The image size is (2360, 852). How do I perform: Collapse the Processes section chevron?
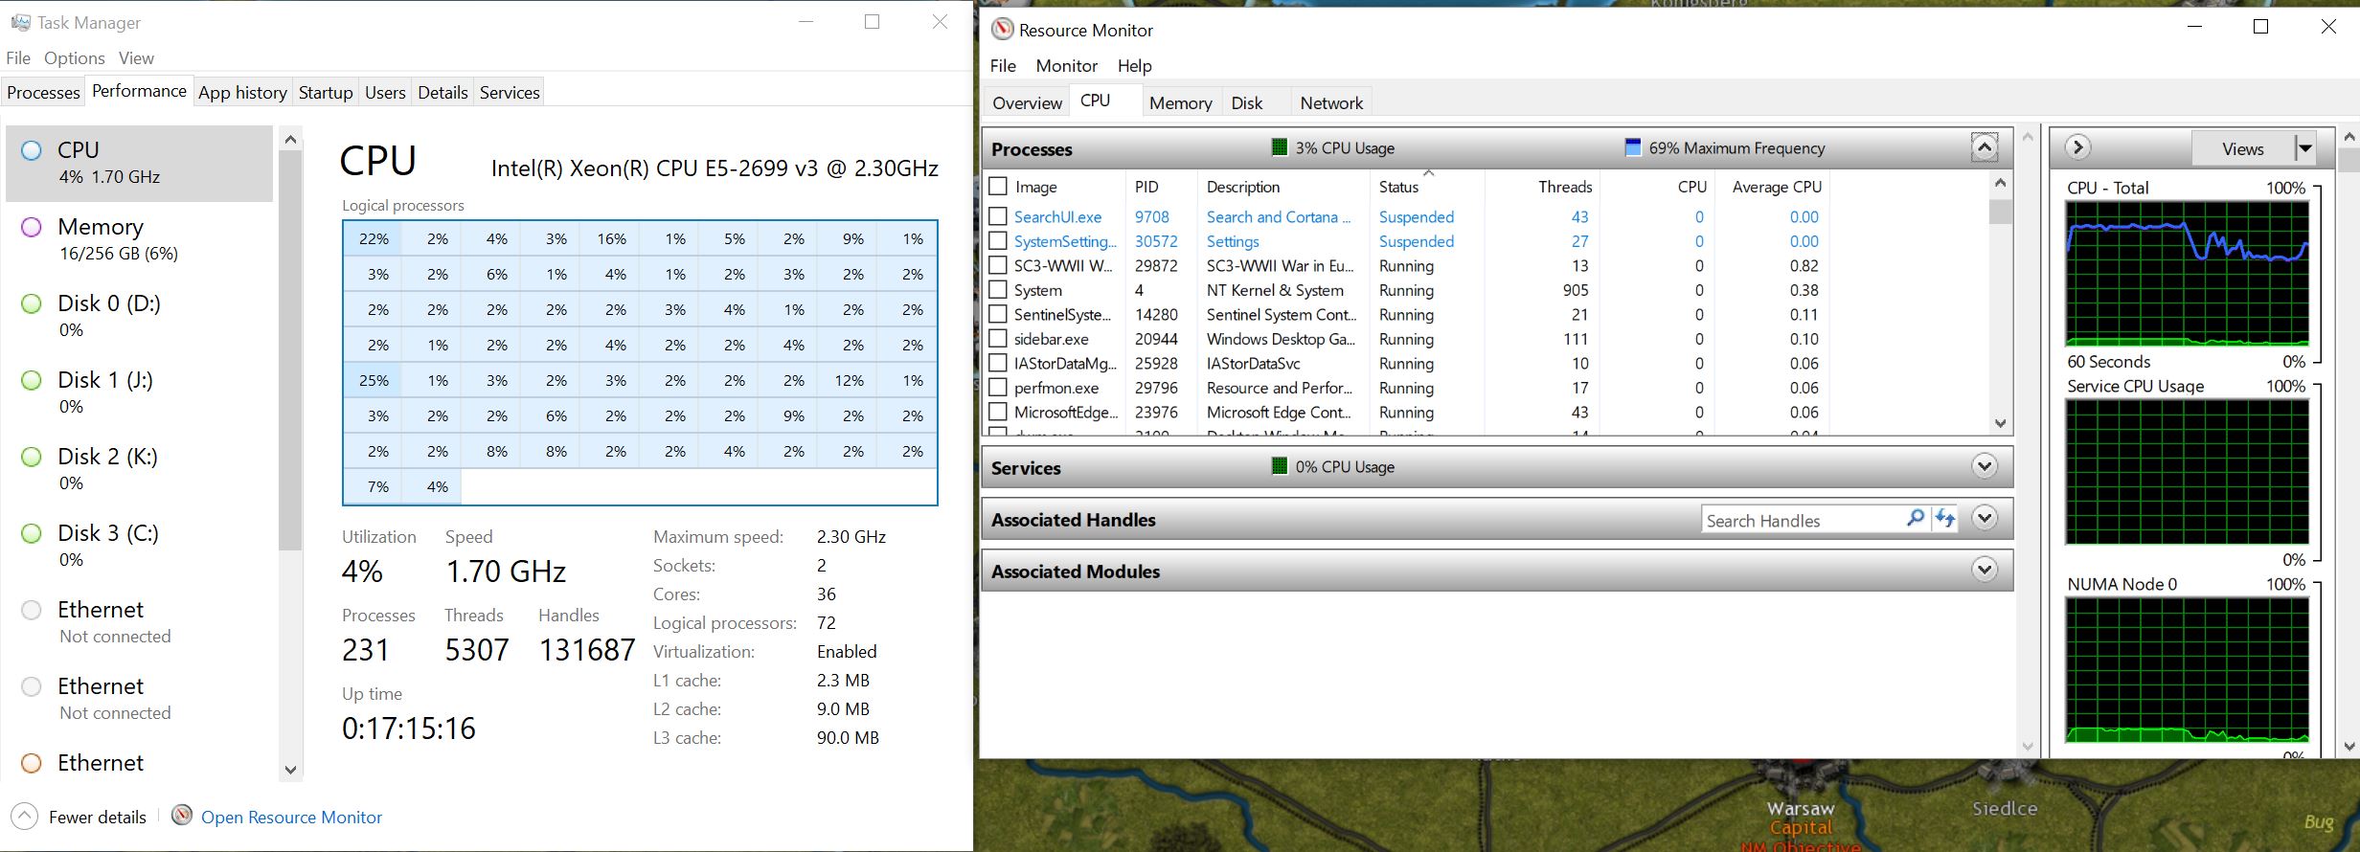[1985, 147]
